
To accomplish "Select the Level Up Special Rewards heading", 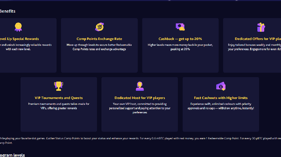I will tap(20, 39).
